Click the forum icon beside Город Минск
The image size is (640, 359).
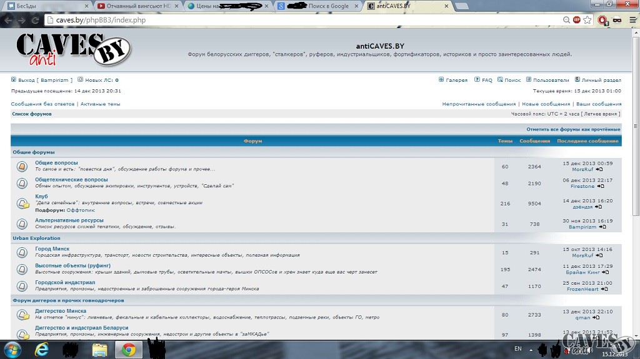pyautogui.click(x=22, y=252)
